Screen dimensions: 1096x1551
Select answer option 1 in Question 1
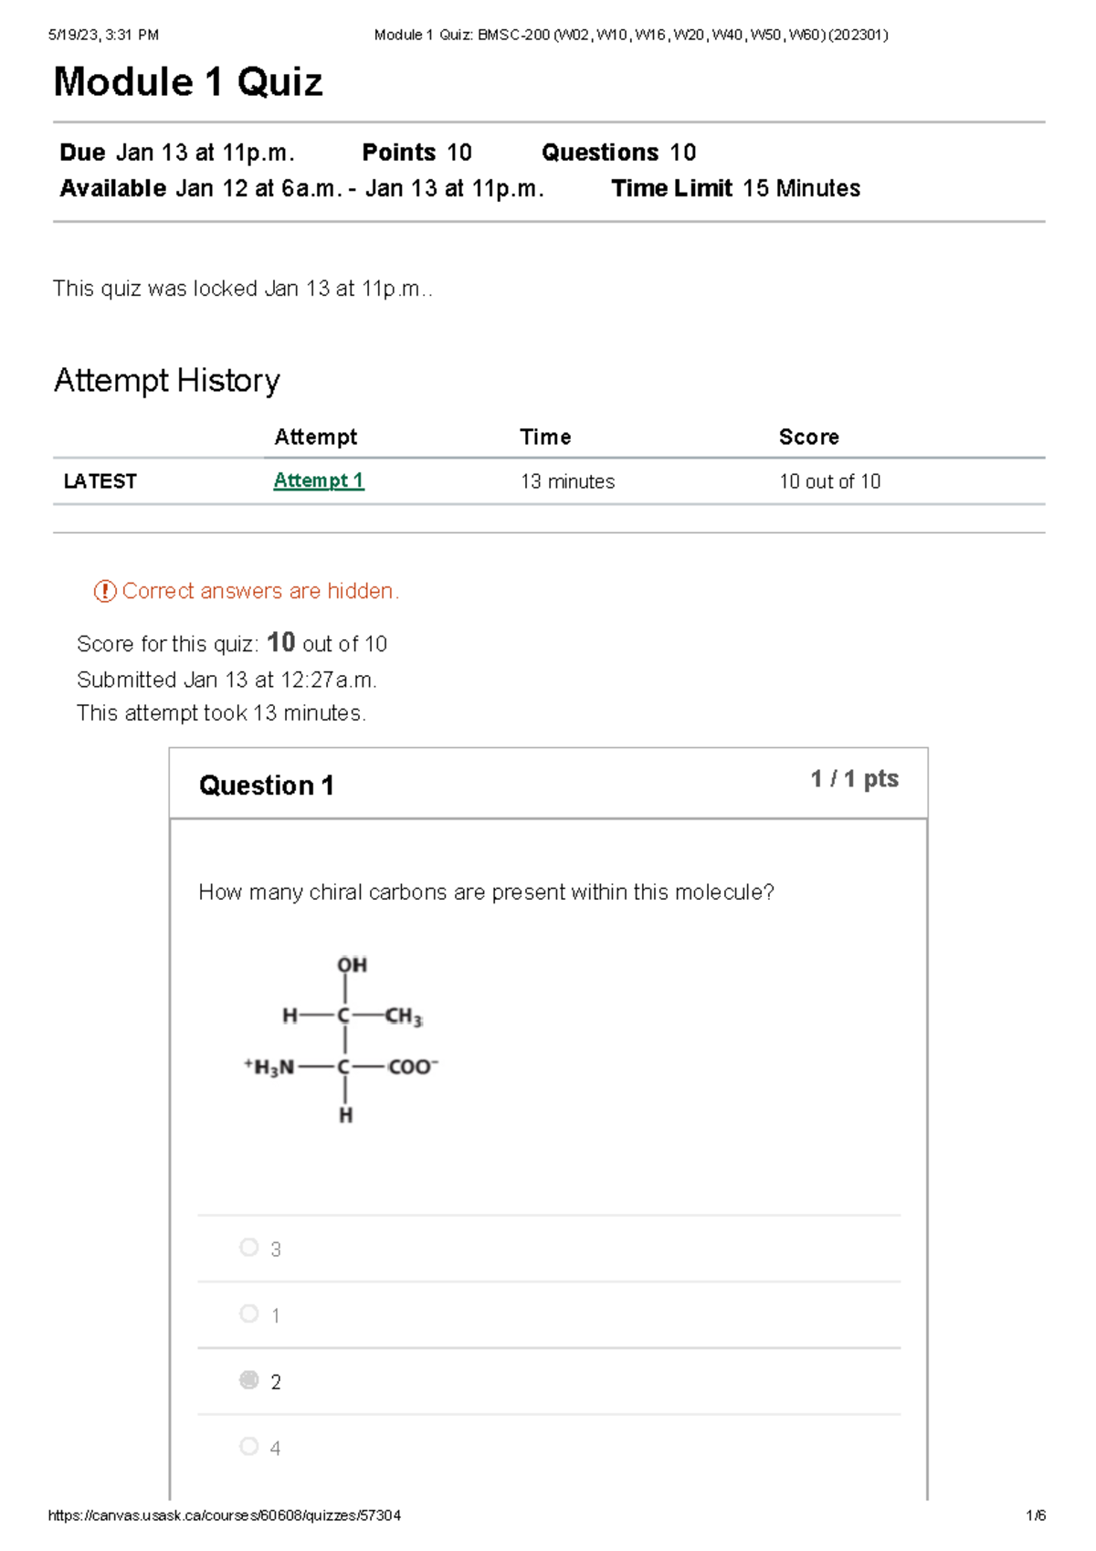tap(248, 1314)
